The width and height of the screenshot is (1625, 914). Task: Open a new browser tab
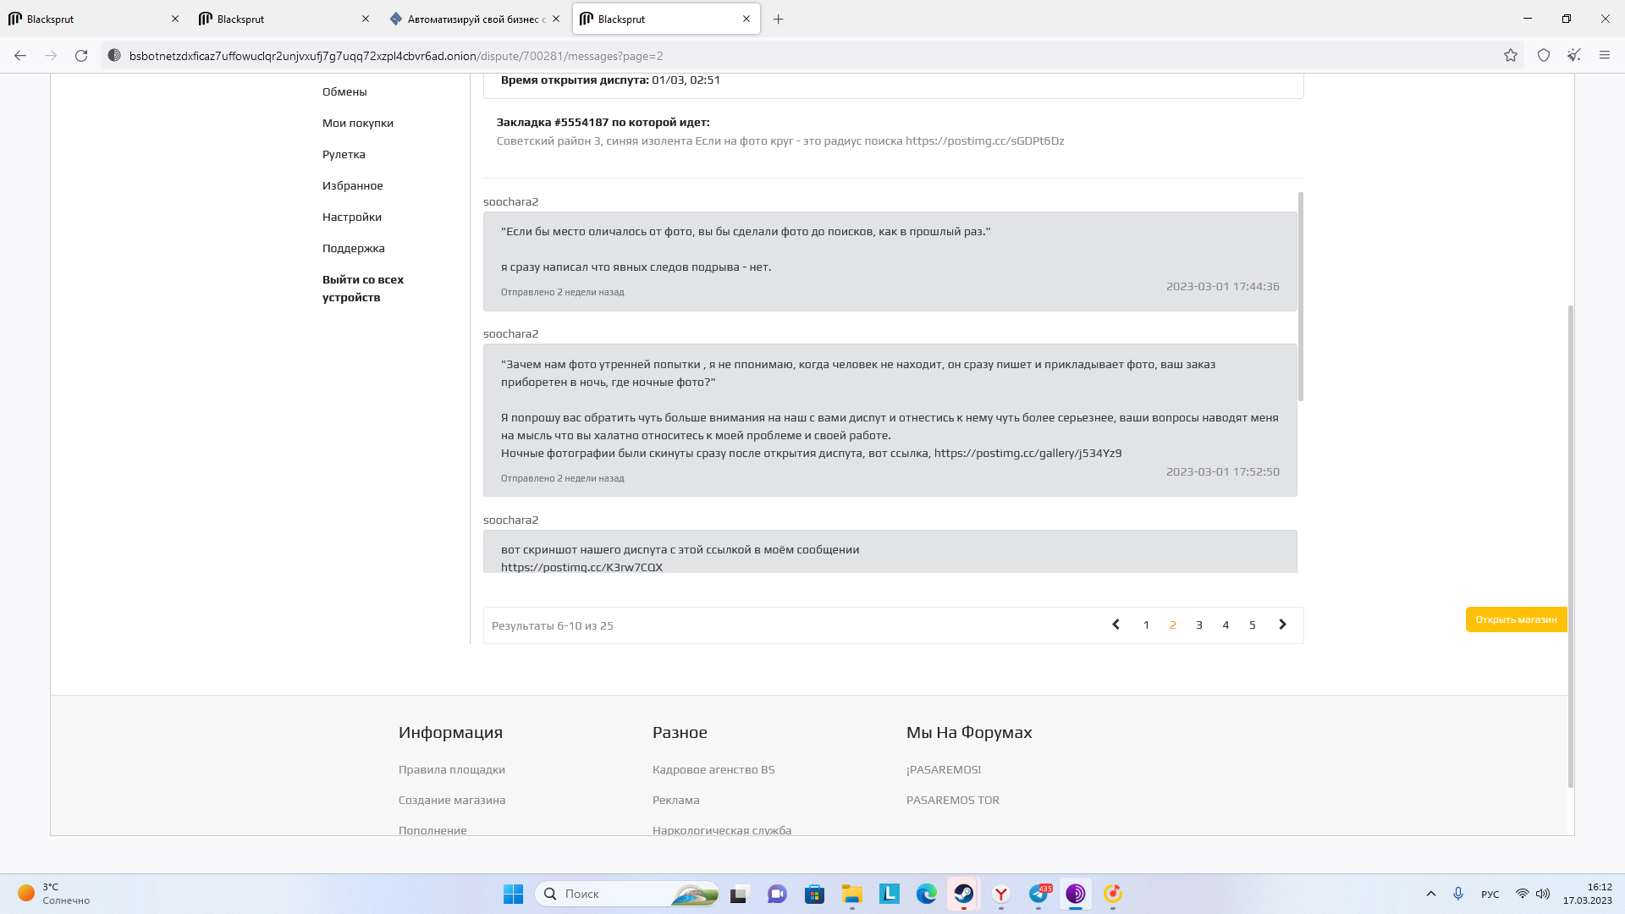tap(779, 19)
